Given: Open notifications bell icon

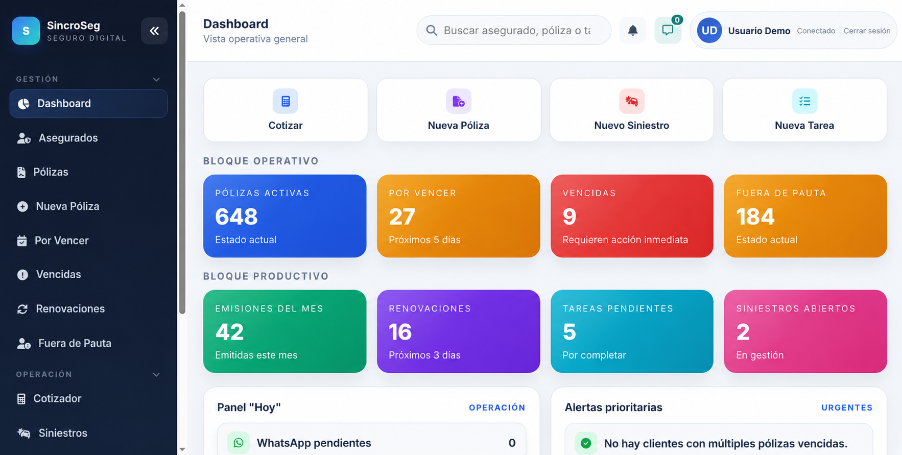Looking at the screenshot, I should [x=633, y=31].
